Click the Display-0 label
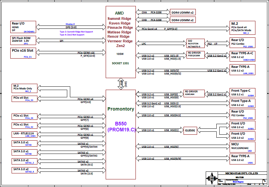 [70, 24]
